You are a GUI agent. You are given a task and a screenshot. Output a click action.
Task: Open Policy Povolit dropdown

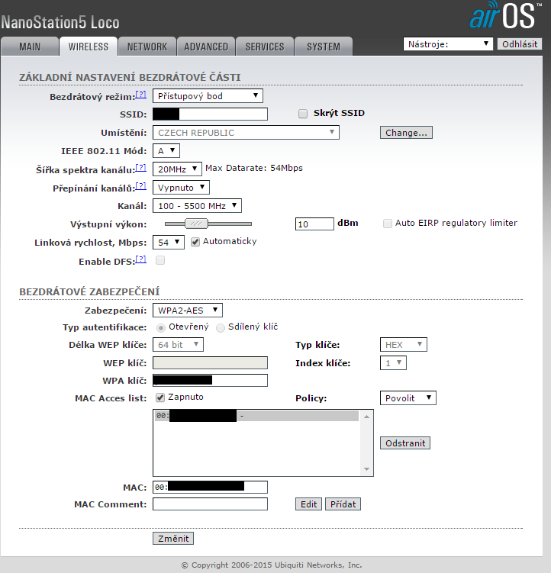click(x=408, y=398)
